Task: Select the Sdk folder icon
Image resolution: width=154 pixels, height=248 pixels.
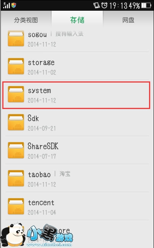Action: 16,122
